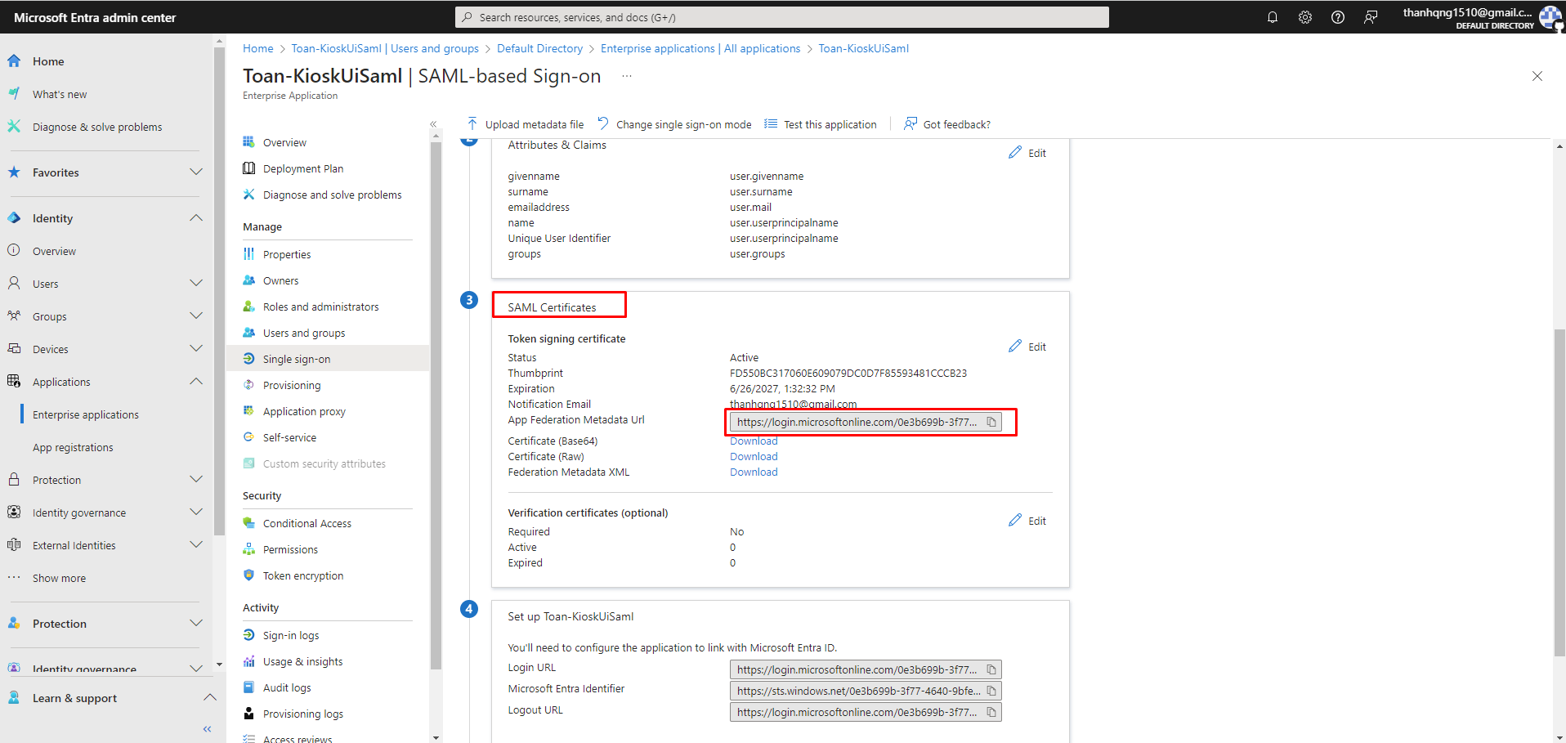Go to Default Directory breadcrumb
1566x743 pixels.
pyautogui.click(x=539, y=48)
